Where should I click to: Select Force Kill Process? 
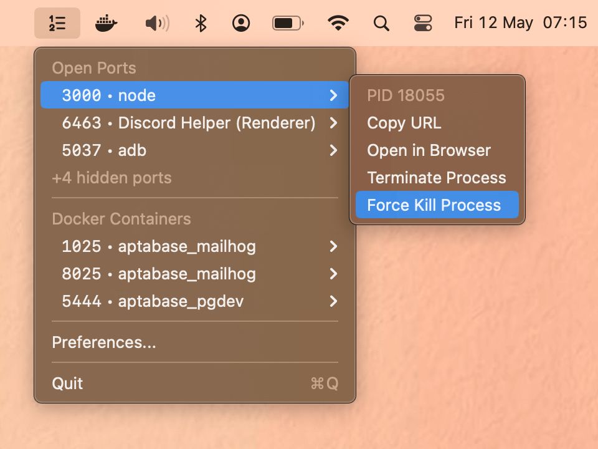click(x=436, y=205)
